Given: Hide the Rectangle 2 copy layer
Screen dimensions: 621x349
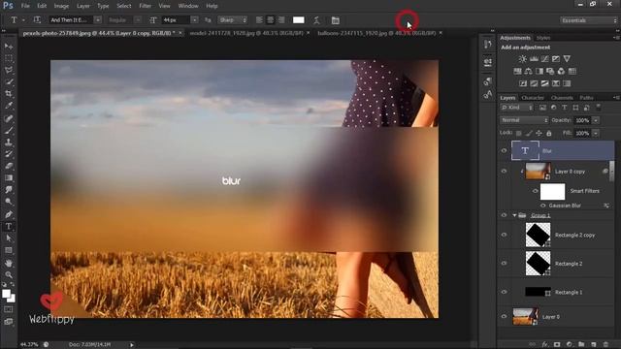Looking at the screenshot, I should pyautogui.click(x=504, y=235).
